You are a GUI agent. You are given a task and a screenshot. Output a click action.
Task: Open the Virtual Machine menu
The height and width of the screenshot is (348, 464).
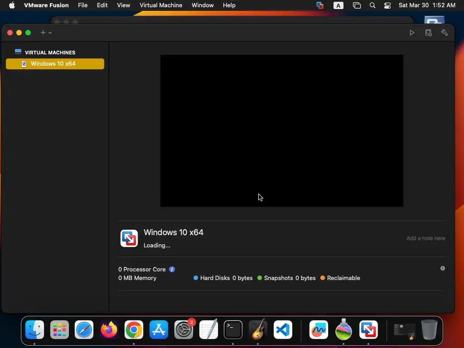click(x=161, y=5)
